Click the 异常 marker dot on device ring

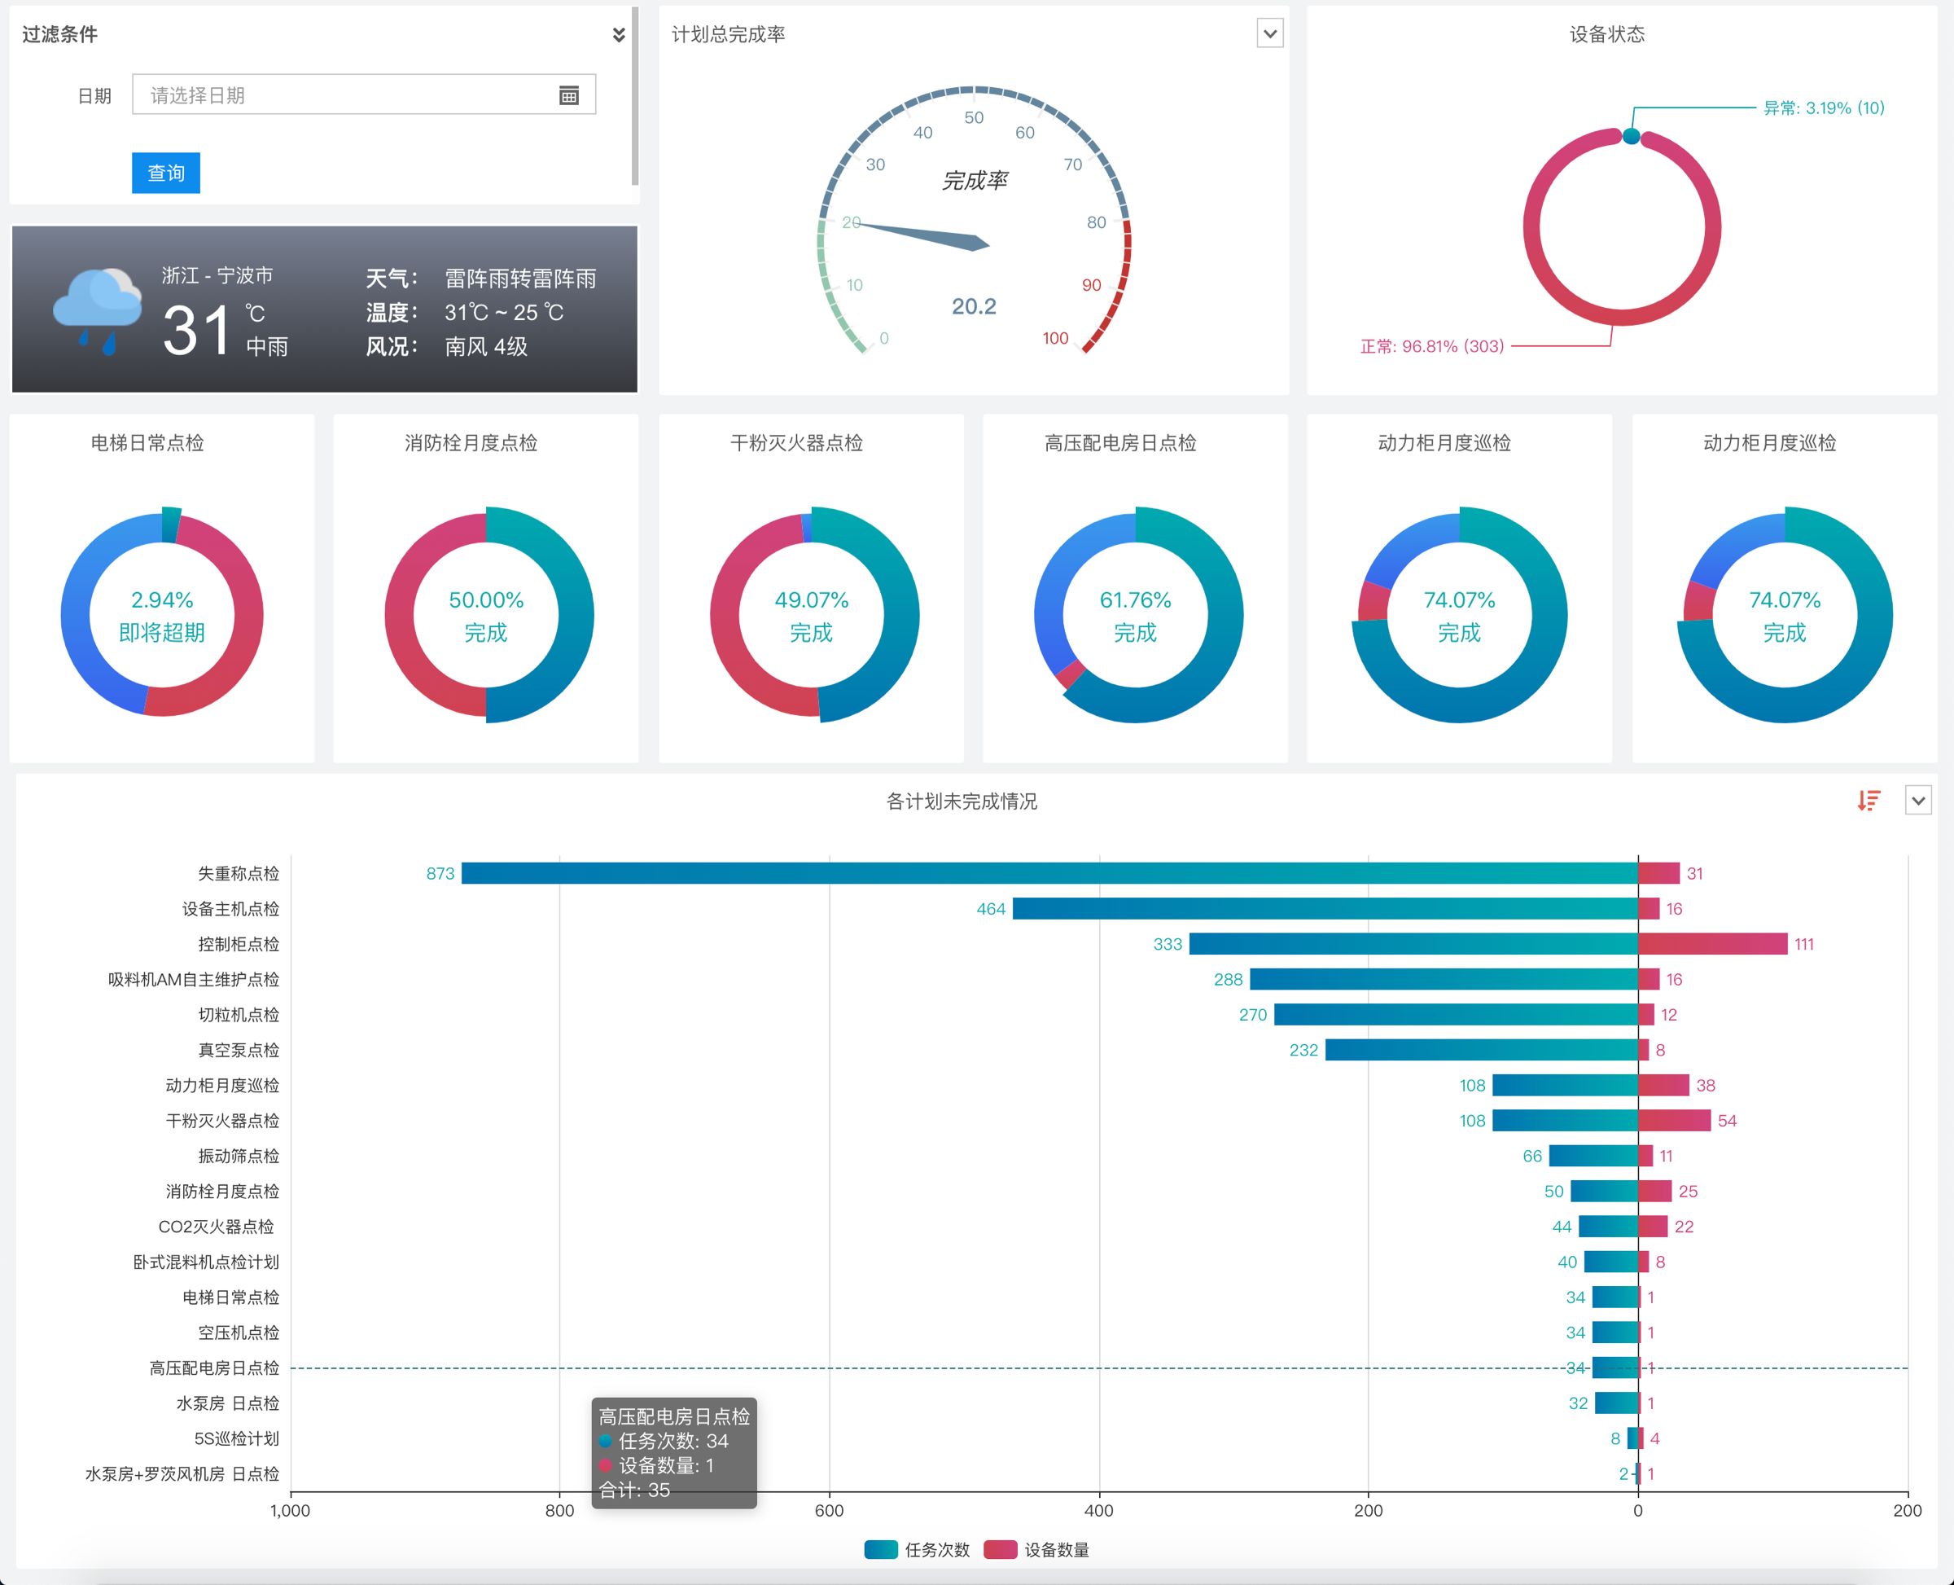coord(1631,137)
